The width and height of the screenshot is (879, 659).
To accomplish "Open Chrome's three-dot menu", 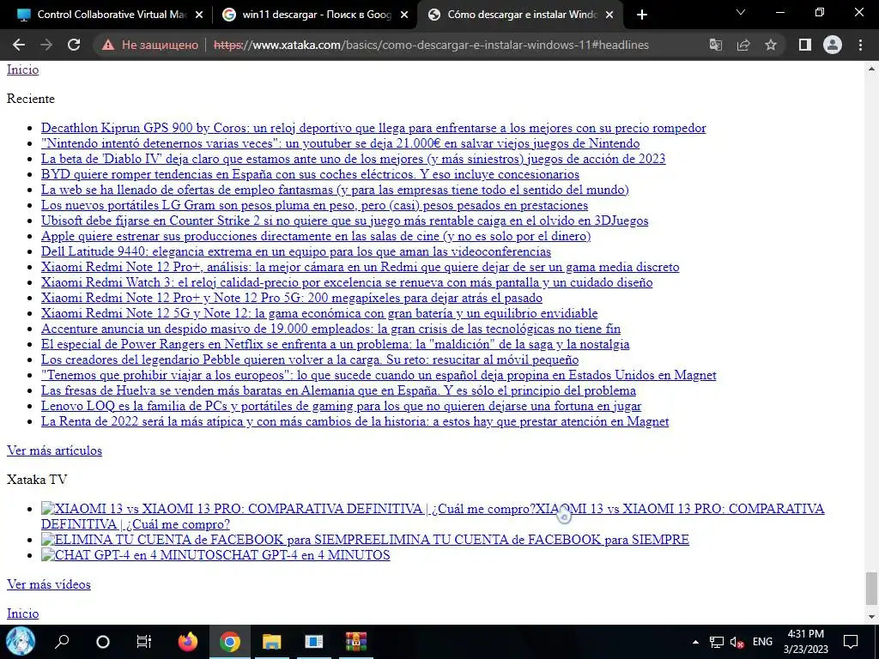I will pyautogui.click(x=860, y=45).
